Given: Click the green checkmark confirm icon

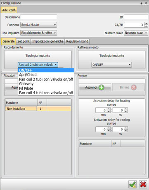Looking at the screenshot, I should click(x=132, y=184).
